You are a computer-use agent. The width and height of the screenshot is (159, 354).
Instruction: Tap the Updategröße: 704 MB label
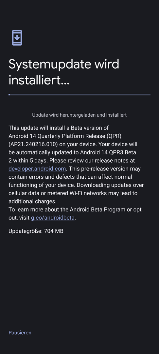pyautogui.click(x=36, y=231)
